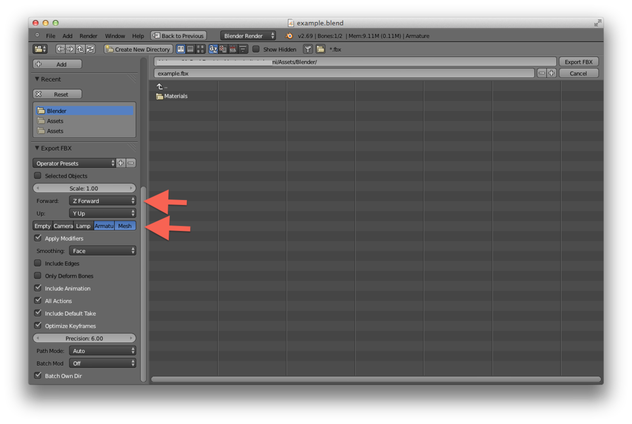
Task: Toggle the Lamp object type button
Action: [83, 226]
